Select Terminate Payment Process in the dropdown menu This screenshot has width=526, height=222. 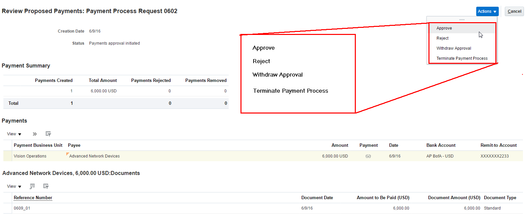462,58
